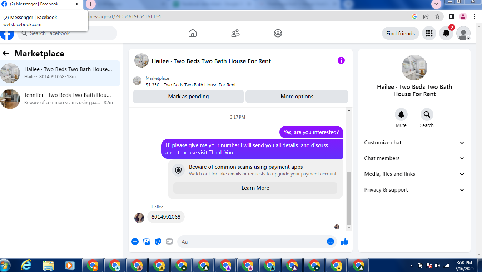Click Hailee's avatar beside her message
The width and height of the screenshot is (482, 272).
[x=139, y=218]
